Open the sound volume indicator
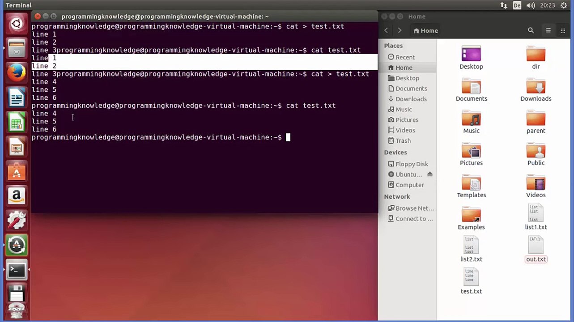The image size is (574, 322). click(531, 5)
